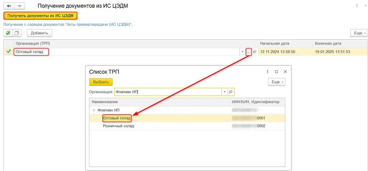Click the Организация (ТРП) column header

[136, 44]
